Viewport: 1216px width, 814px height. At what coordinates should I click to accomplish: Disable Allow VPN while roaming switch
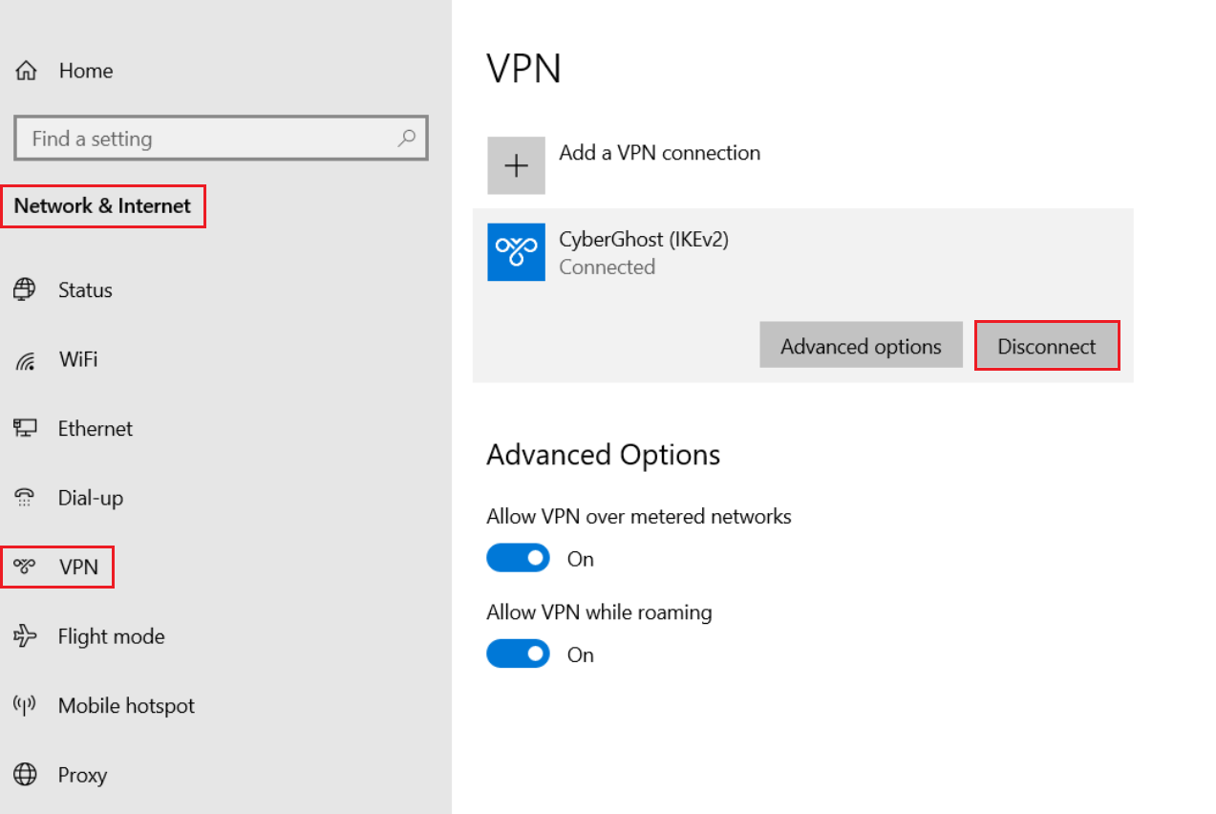pos(518,654)
